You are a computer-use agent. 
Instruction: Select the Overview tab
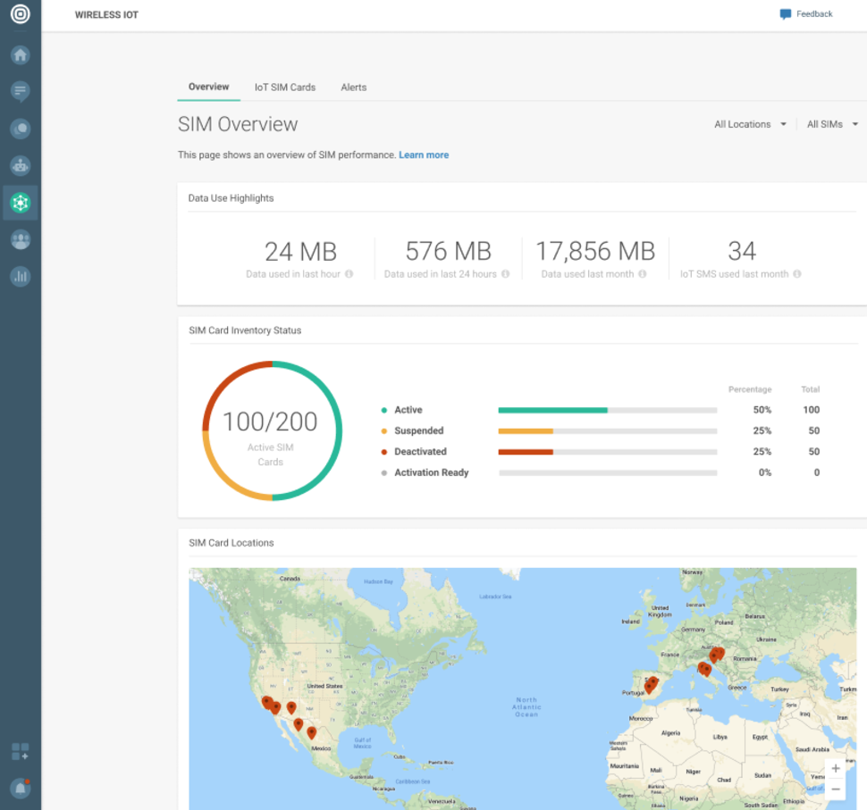pos(208,87)
